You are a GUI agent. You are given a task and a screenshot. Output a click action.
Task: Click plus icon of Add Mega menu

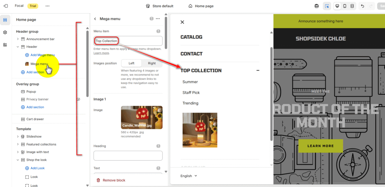pyautogui.click(x=27, y=55)
